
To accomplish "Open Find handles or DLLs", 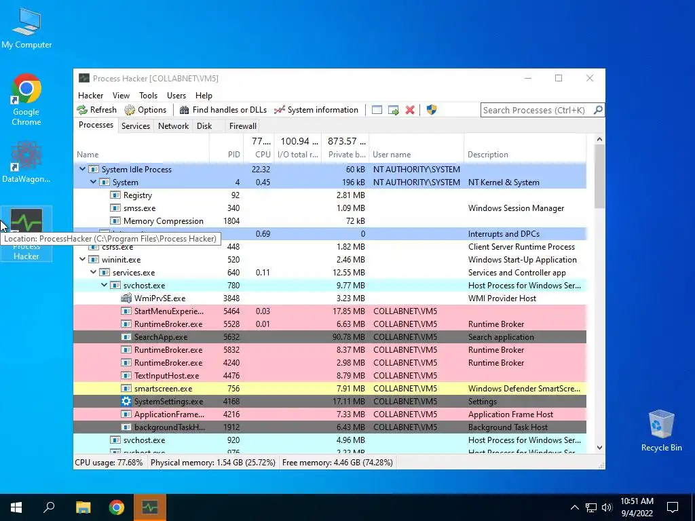I will pyautogui.click(x=223, y=110).
